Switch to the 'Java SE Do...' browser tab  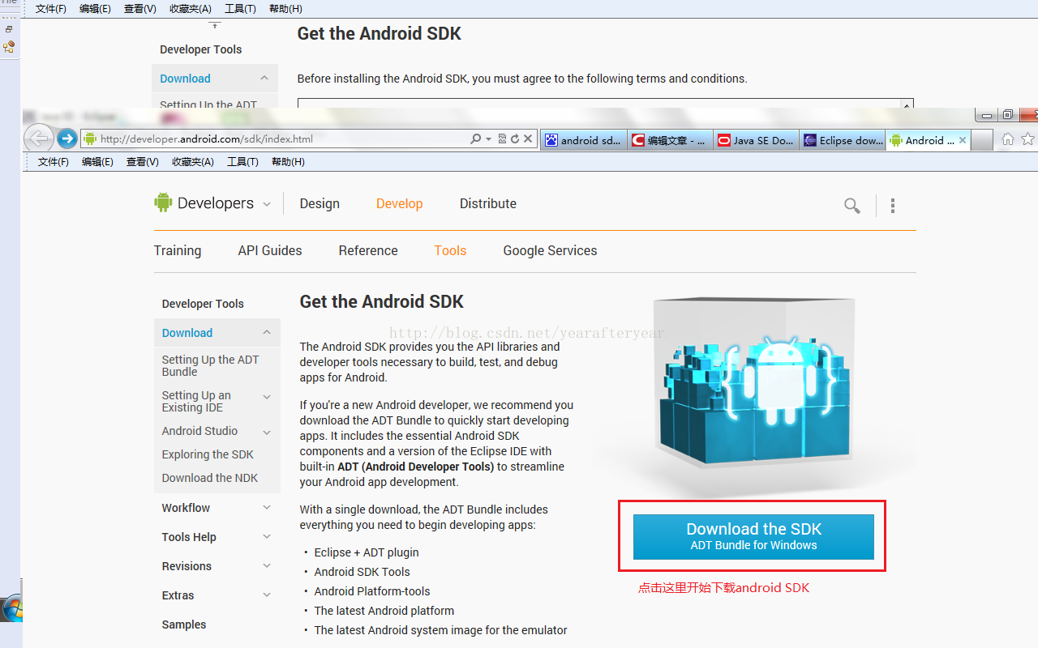[x=756, y=140]
